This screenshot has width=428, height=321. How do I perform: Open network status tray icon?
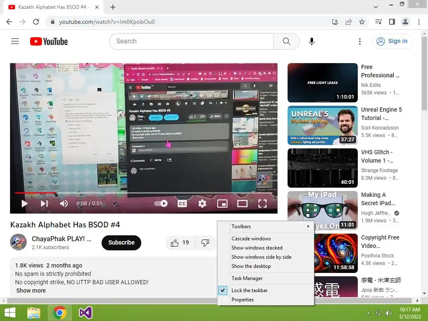379,313
